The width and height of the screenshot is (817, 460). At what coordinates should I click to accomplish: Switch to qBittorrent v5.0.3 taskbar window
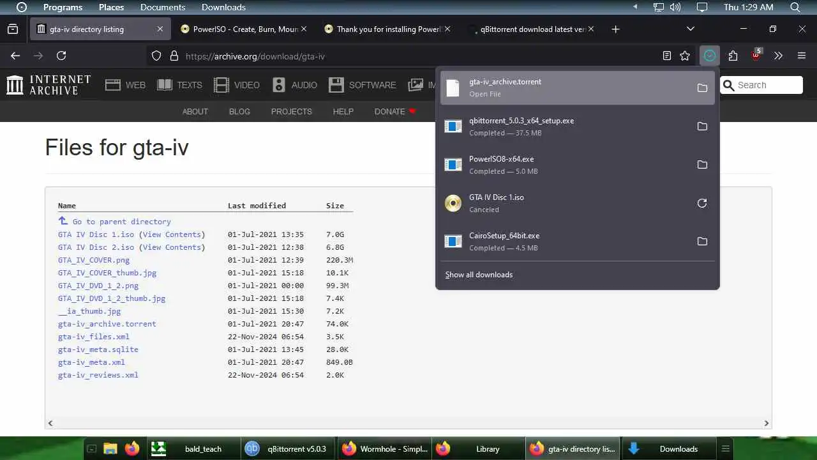pos(287,448)
